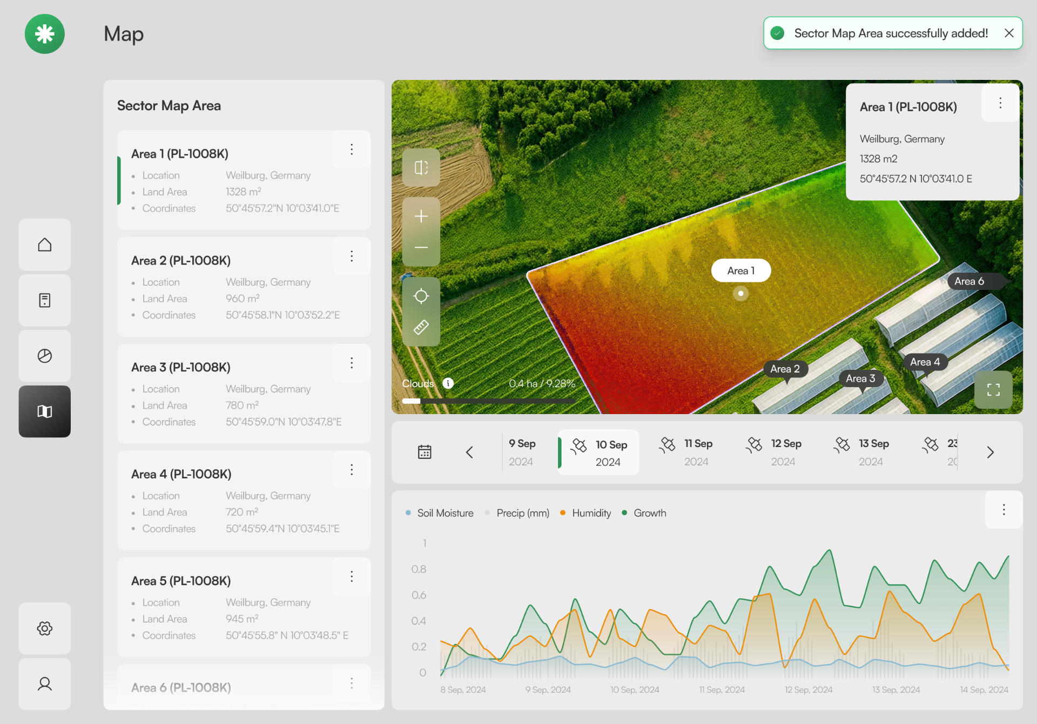This screenshot has width=1037, height=724.
Task: Select the 11 Sep 2024 date
Action: (x=686, y=452)
